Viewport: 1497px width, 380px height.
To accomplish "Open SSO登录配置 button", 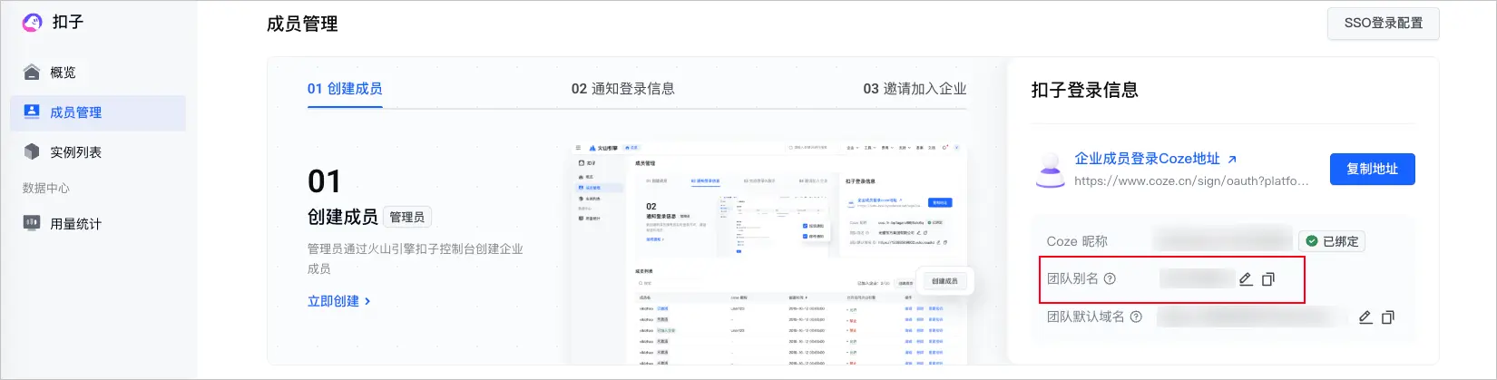I will click(1383, 24).
